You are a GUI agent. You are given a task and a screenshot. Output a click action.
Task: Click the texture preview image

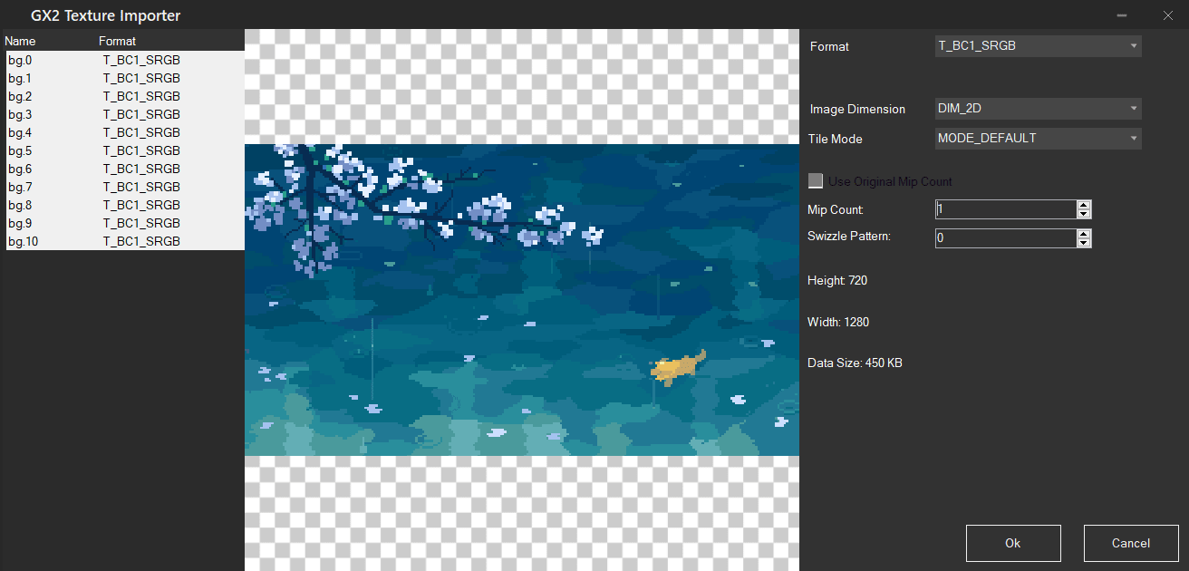[521, 299]
